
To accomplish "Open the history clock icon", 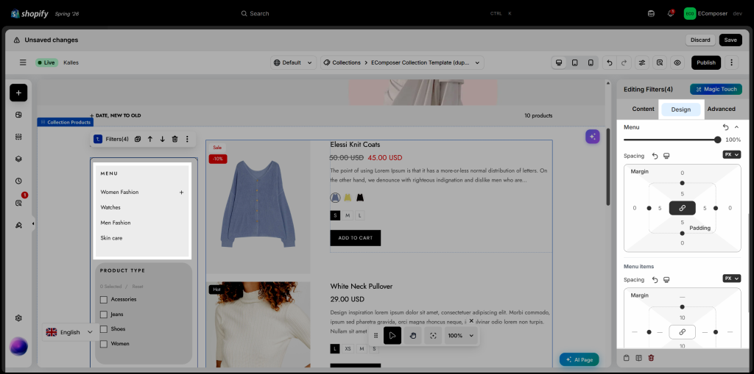I will pyautogui.click(x=18, y=181).
